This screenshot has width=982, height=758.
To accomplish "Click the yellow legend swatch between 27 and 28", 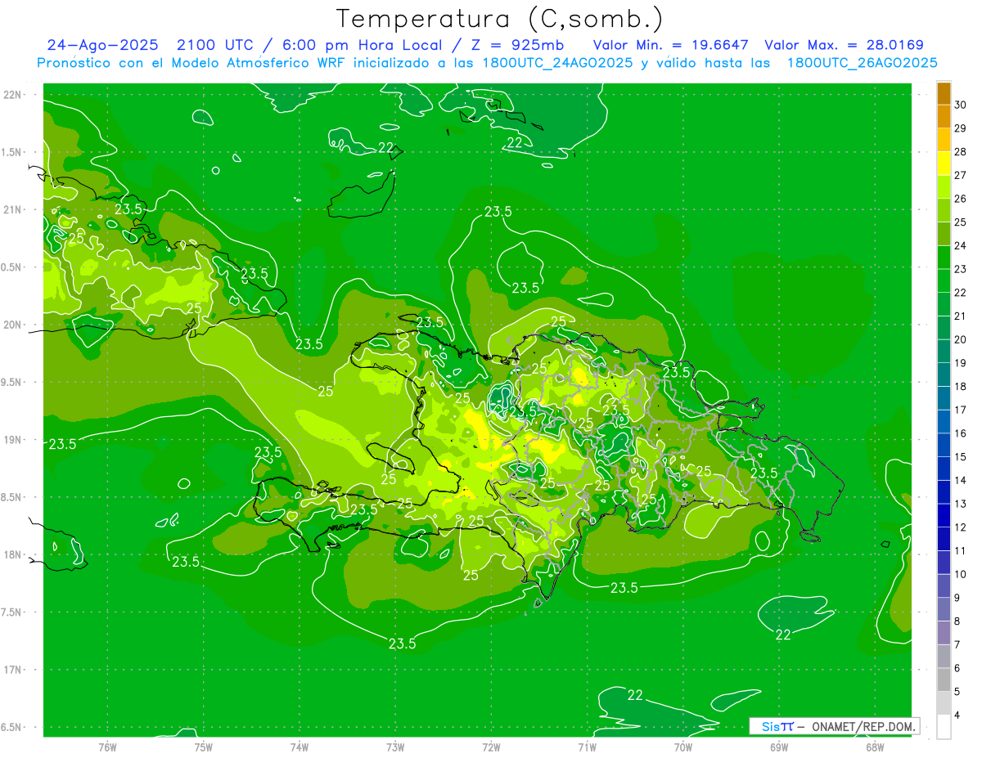I will click(944, 163).
